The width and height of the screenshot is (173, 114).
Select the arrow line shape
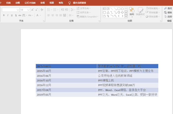tap(115, 9)
